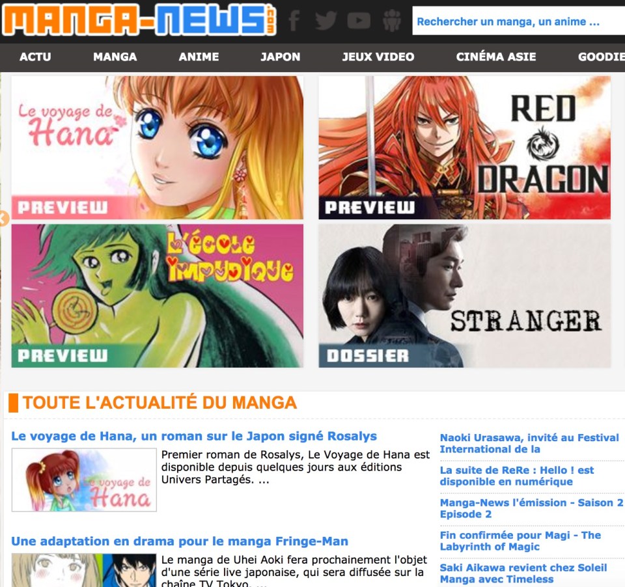Viewport: 625px width, 587px height.
Task: Open the Facebook icon in header
Action: pos(294,21)
